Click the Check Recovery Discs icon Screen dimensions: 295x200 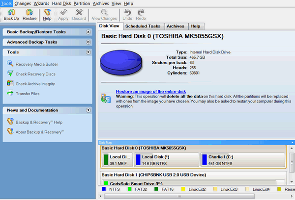(10, 73)
